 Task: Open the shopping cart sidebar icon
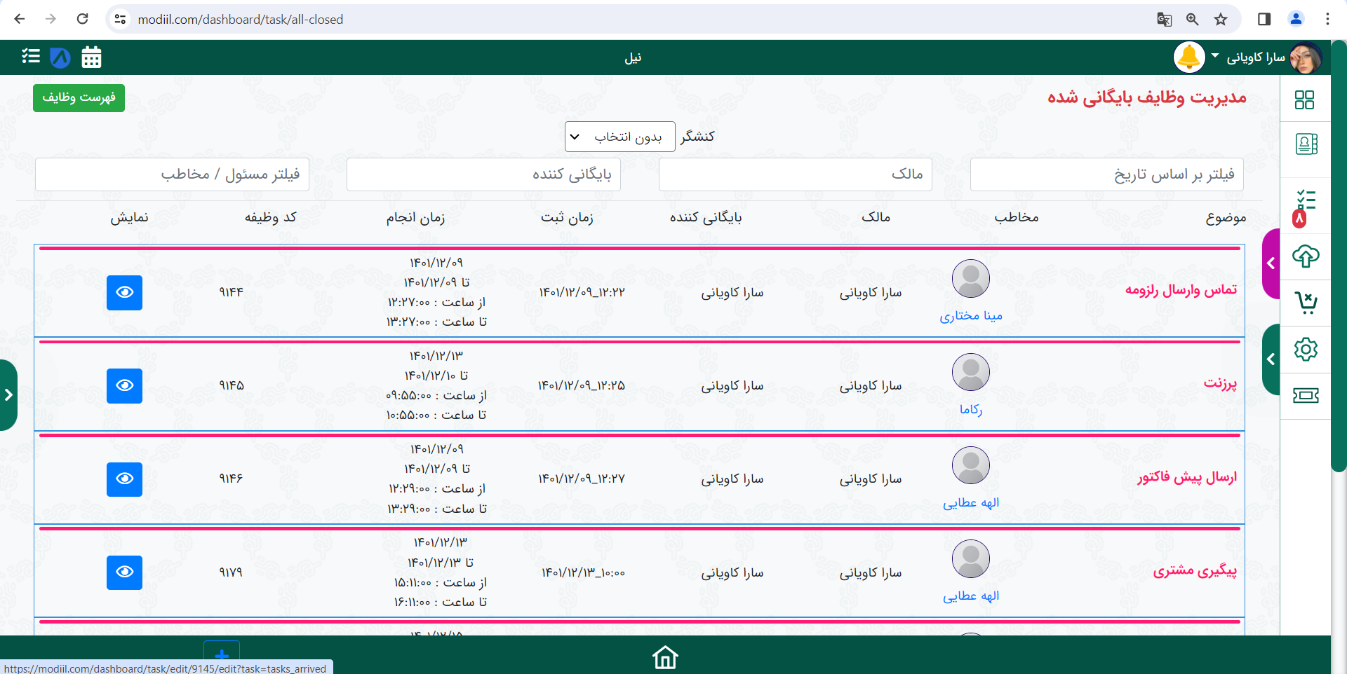[1306, 303]
